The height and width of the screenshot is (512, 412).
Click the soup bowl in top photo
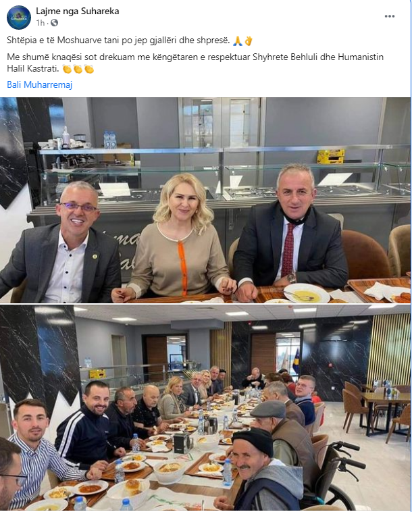307,293
